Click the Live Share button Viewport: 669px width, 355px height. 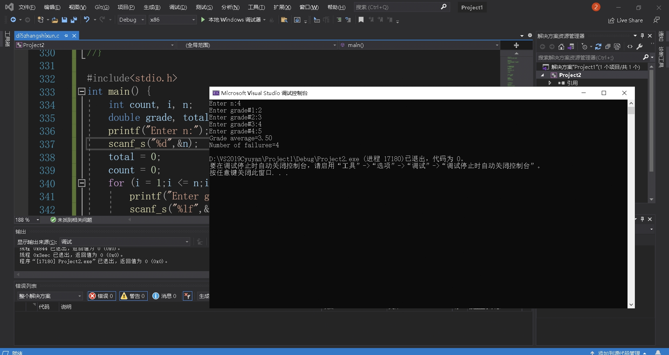pyautogui.click(x=625, y=21)
